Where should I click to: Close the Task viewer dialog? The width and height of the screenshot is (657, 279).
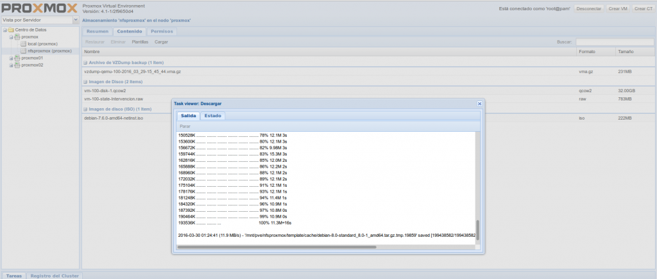pos(479,103)
